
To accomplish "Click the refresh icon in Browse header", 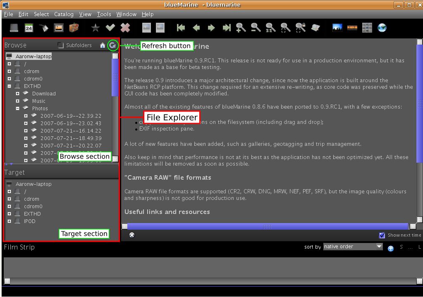I will pyautogui.click(x=113, y=45).
